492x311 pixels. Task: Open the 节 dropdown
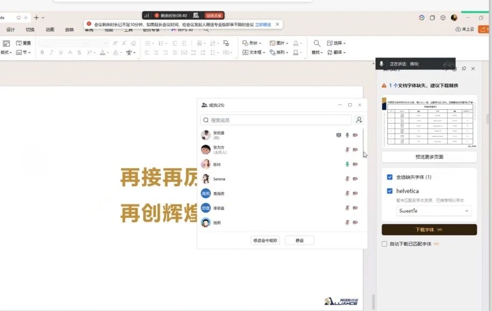pyautogui.click(x=24, y=52)
